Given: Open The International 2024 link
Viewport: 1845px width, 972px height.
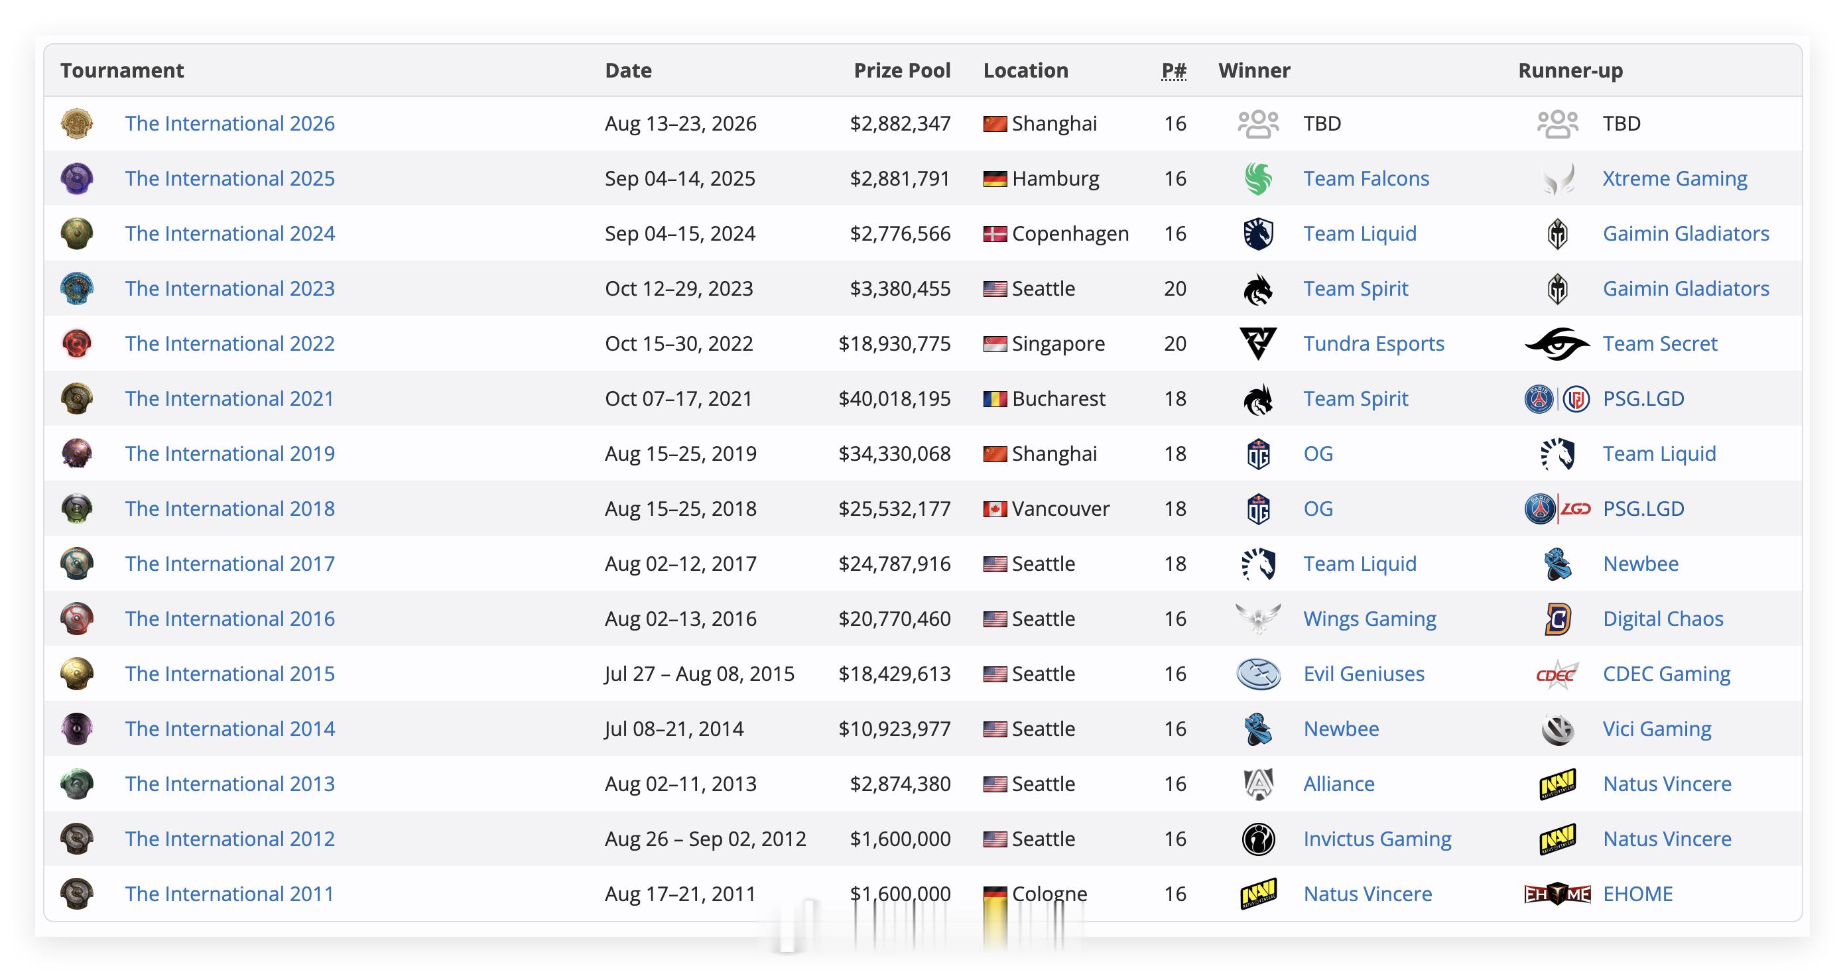Looking at the screenshot, I should point(230,233).
